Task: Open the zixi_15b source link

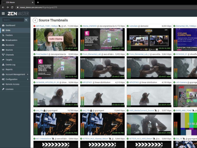Action: click(x=86, y=111)
